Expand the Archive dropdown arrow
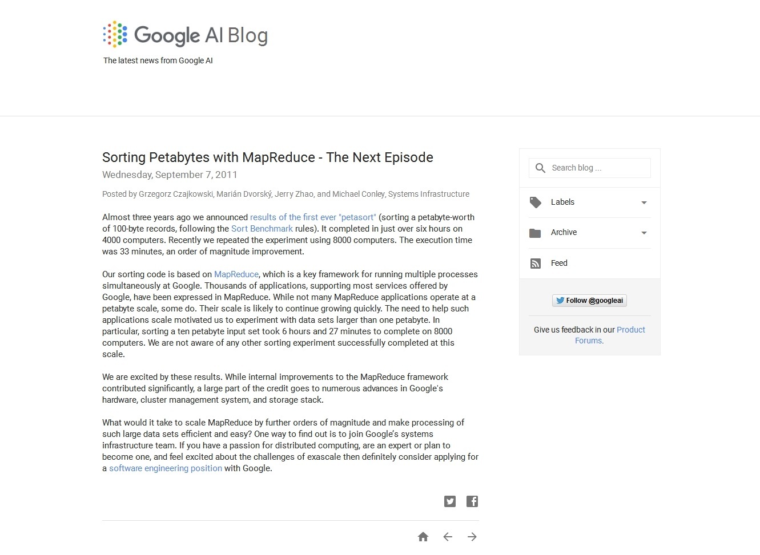 pos(644,233)
